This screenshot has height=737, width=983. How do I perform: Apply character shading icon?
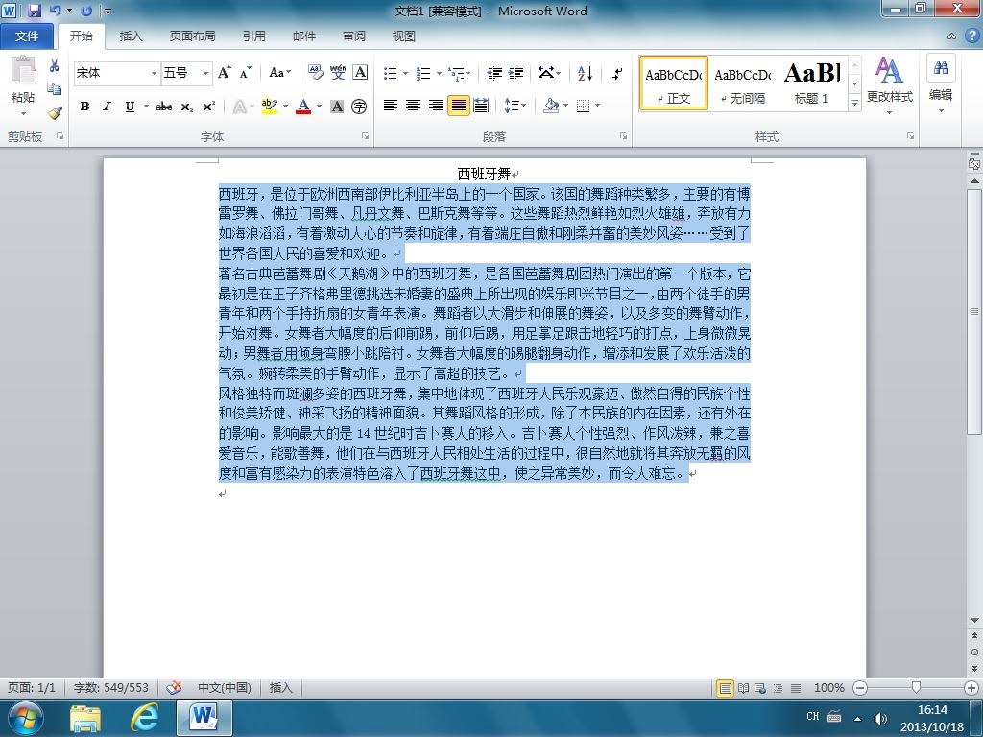click(x=337, y=107)
